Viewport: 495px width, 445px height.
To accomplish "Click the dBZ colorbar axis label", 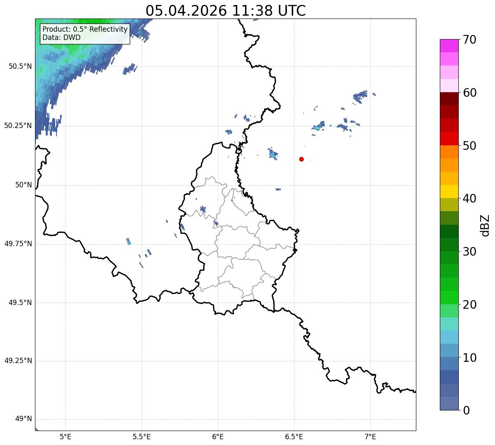I will (x=485, y=225).
